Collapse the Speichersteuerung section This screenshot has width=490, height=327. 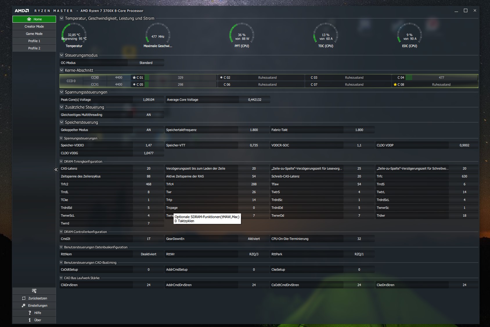(x=62, y=122)
